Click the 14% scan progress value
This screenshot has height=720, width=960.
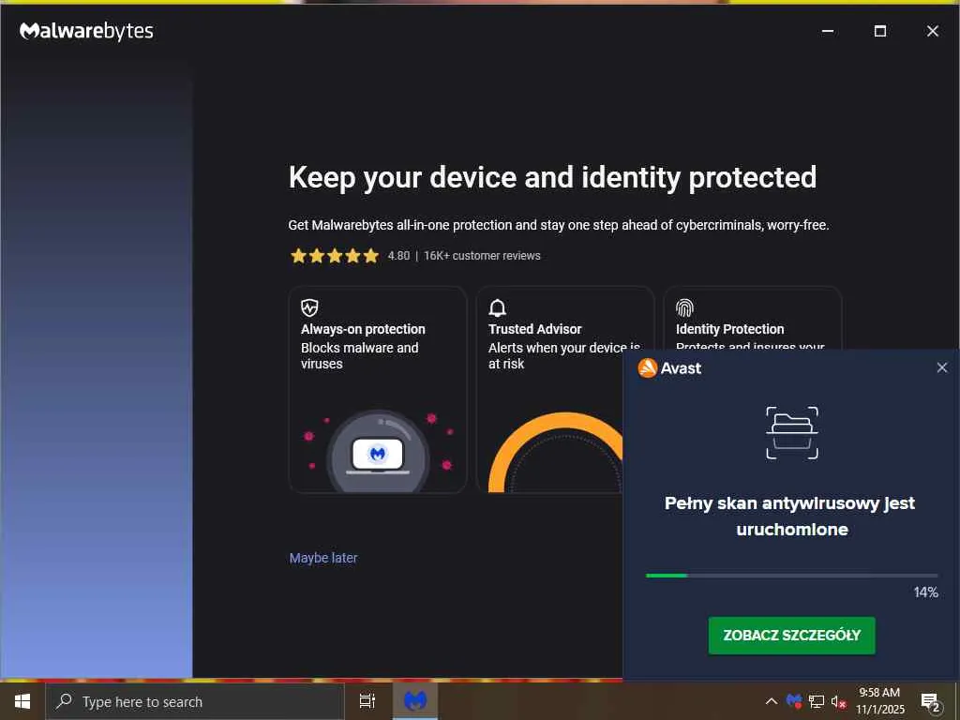pyautogui.click(x=925, y=592)
